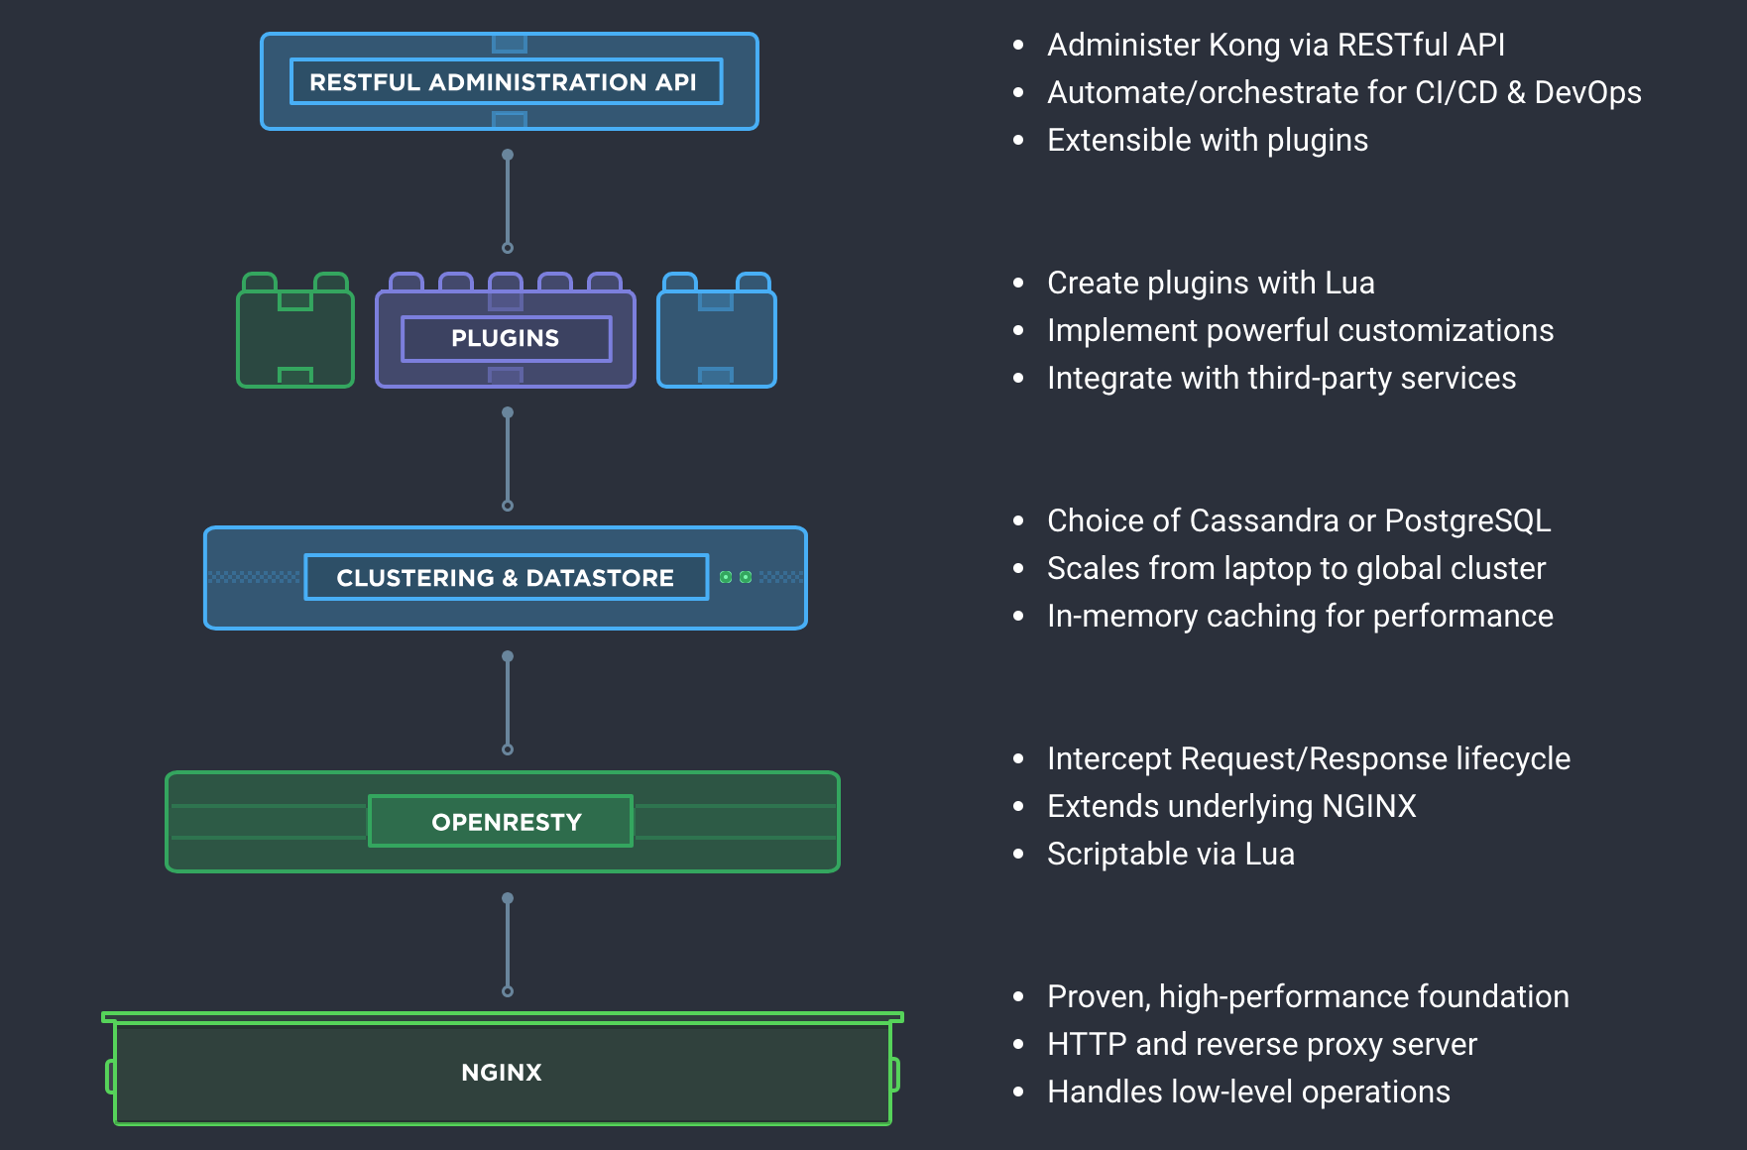Click the NGINX foundation block
The height and width of the screenshot is (1150, 1747).
coord(503,1070)
